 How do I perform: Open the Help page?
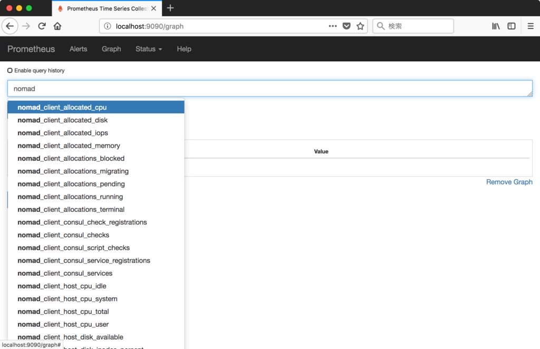coord(184,49)
